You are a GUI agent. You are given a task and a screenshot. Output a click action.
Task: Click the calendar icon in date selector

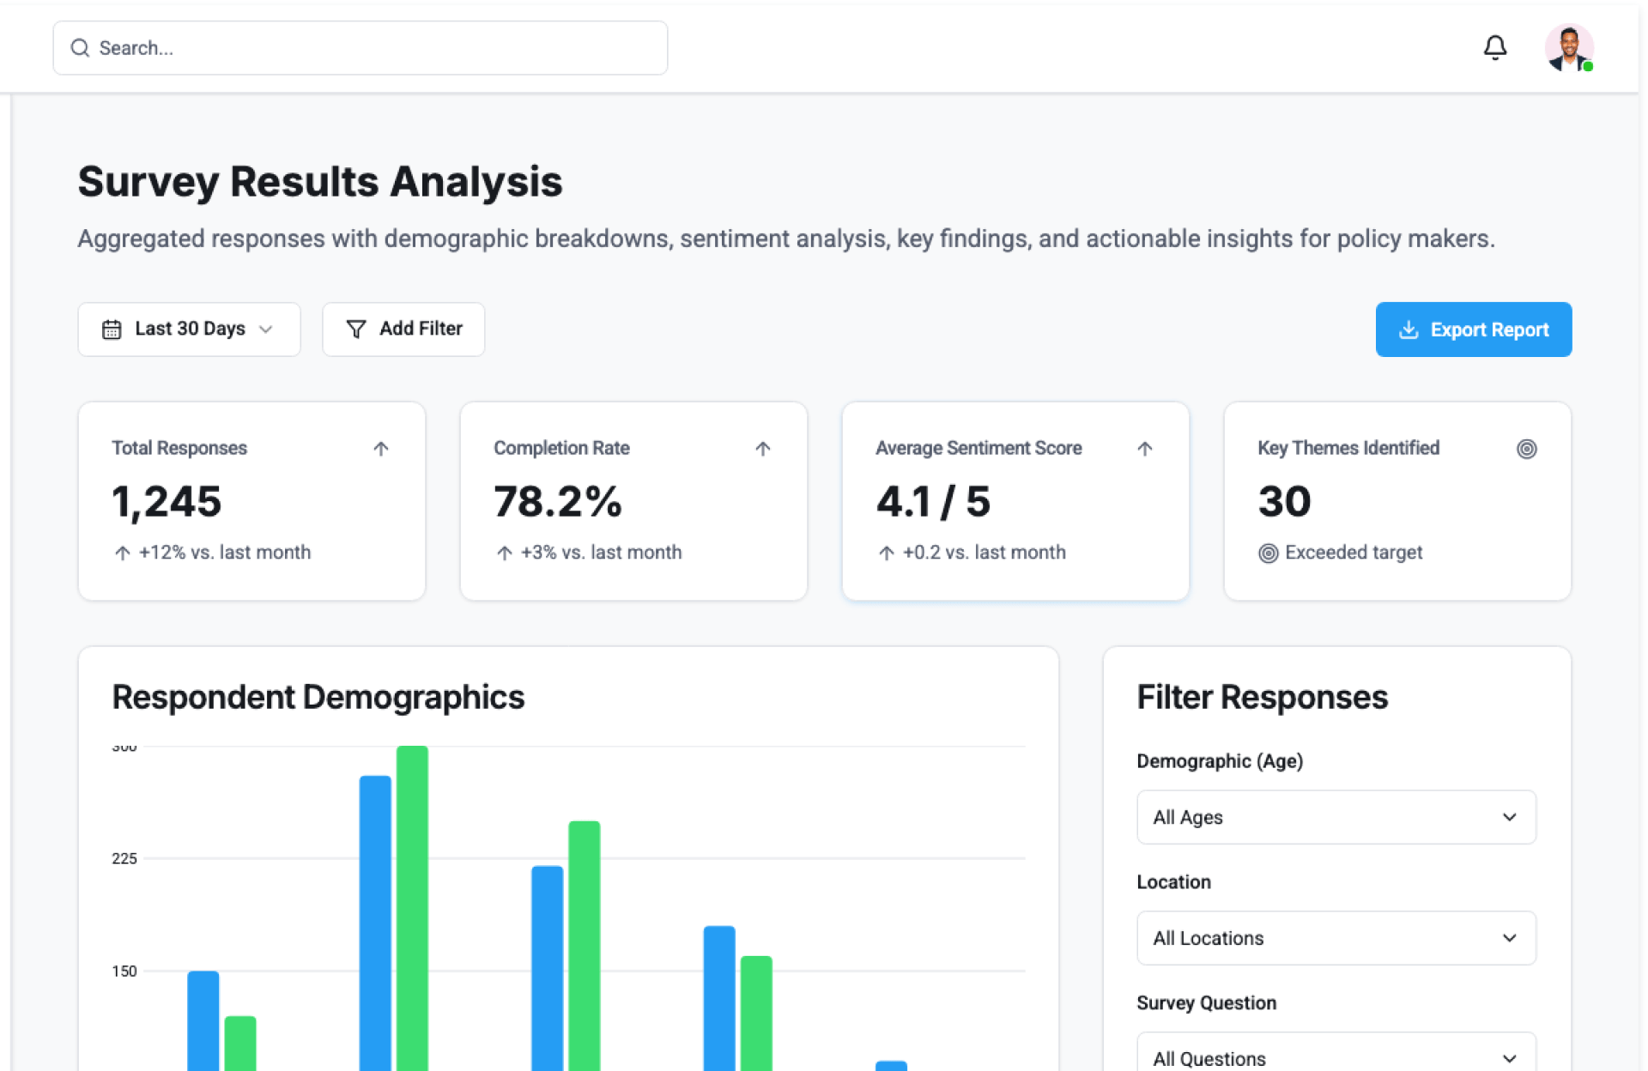click(x=112, y=330)
